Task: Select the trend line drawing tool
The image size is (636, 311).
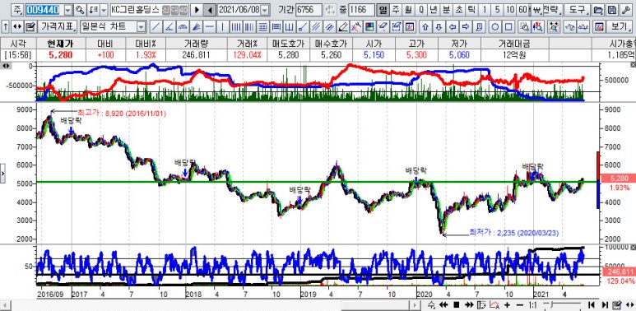Action: [156, 27]
